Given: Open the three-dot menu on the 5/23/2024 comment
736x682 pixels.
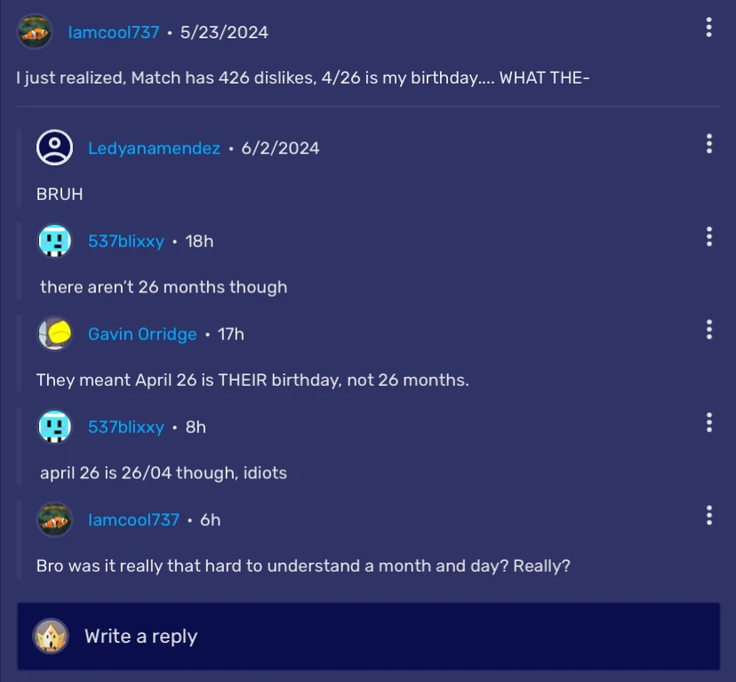Looking at the screenshot, I should [708, 28].
